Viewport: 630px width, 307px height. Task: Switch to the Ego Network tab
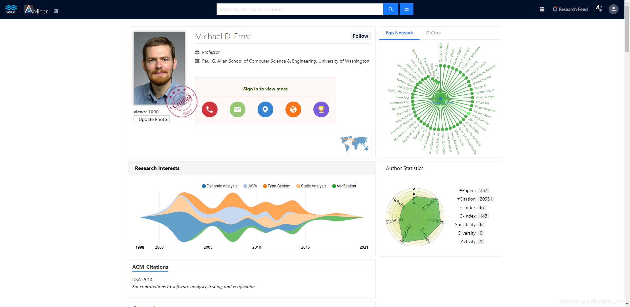399,33
